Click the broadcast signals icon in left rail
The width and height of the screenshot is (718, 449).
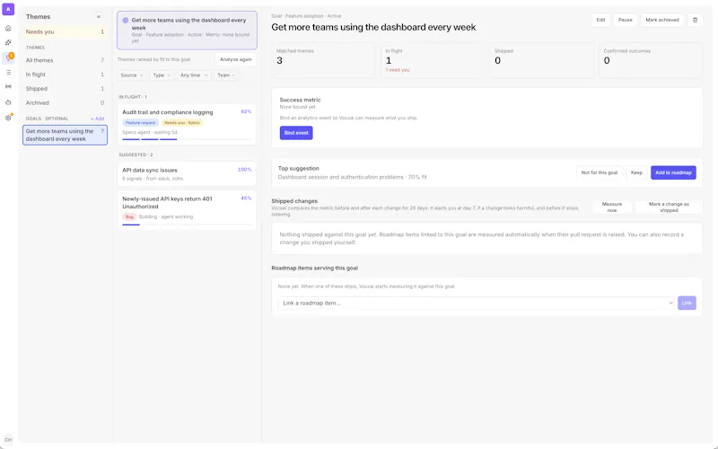pyautogui.click(x=8, y=86)
